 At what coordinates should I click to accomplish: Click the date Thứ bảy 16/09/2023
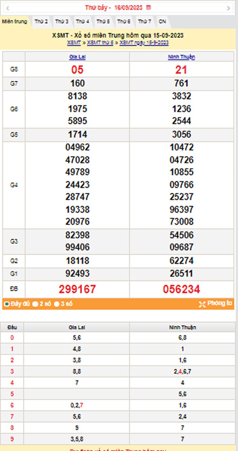[114, 7]
